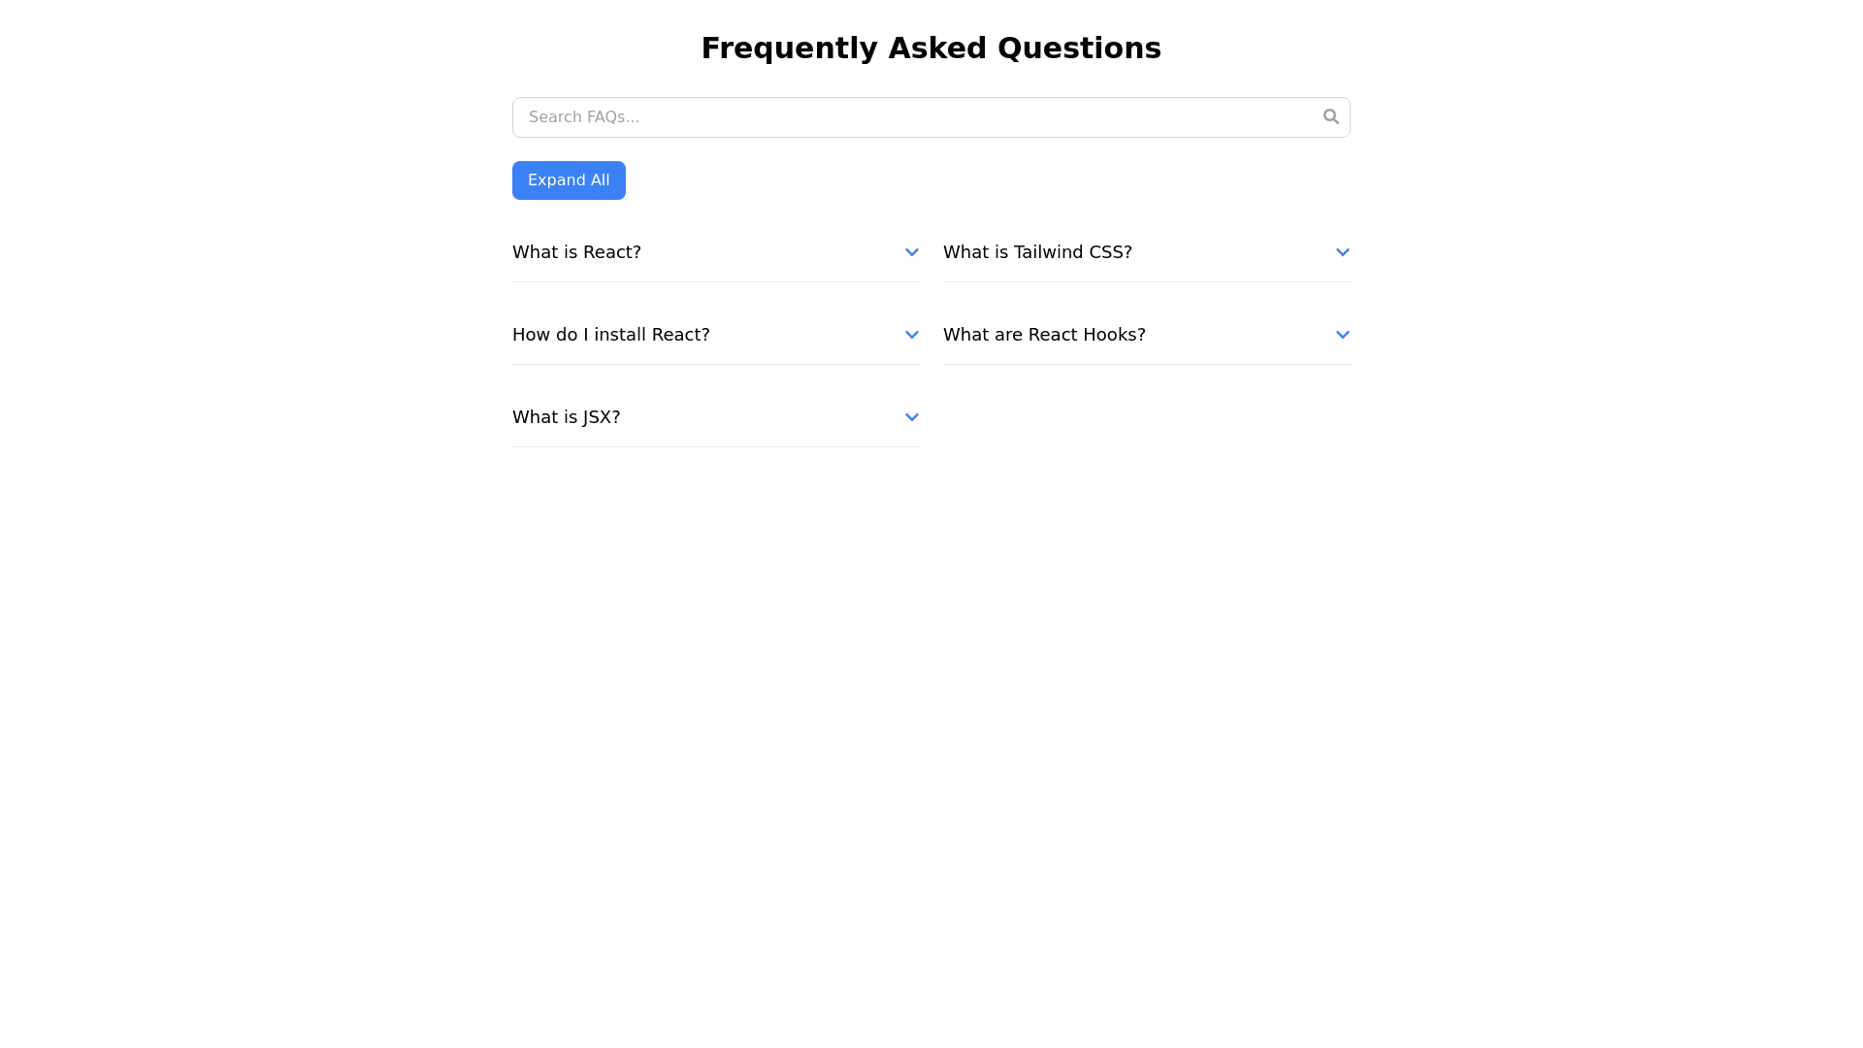Expand the "What is JSX?" question
This screenshot has height=1048, width=1863.
pos(566,416)
